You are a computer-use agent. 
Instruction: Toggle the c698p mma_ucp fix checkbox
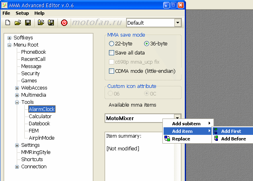pyautogui.click(x=111, y=62)
